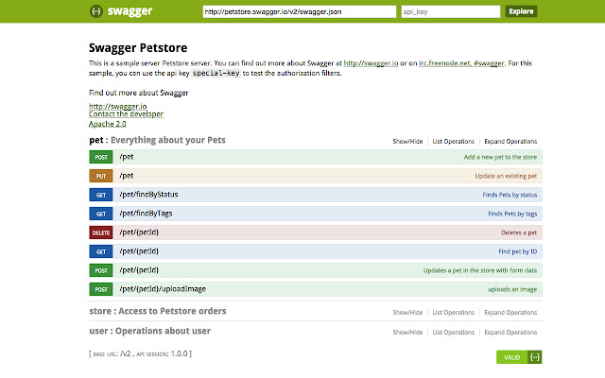Click the POST badge for form data update
This screenshot has width=605, height=378.
tap(101, 270)
